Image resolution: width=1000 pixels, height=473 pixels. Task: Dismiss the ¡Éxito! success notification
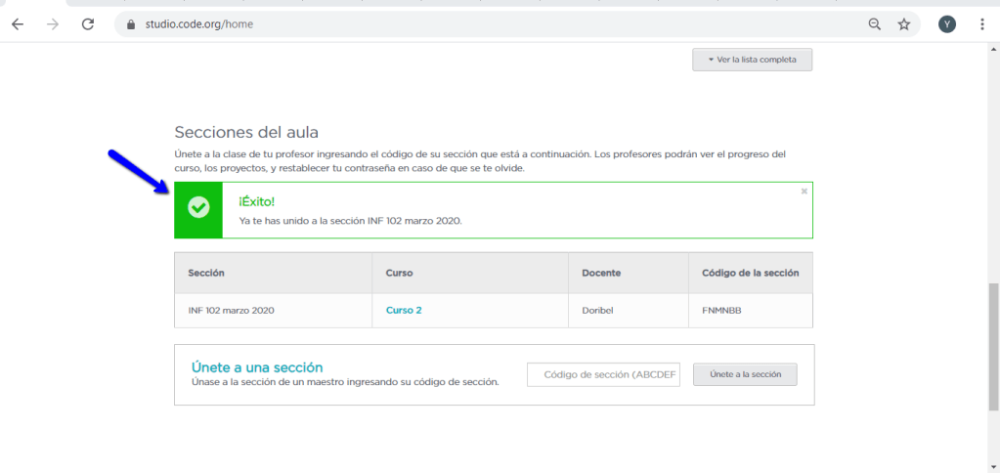pyautogui.click(x=804, y=192)
